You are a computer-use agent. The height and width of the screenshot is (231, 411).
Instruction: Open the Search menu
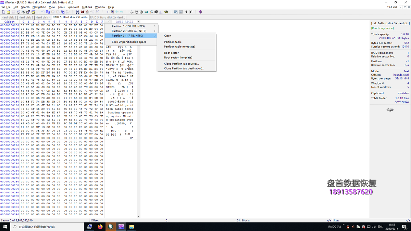[x=25, y=7]
